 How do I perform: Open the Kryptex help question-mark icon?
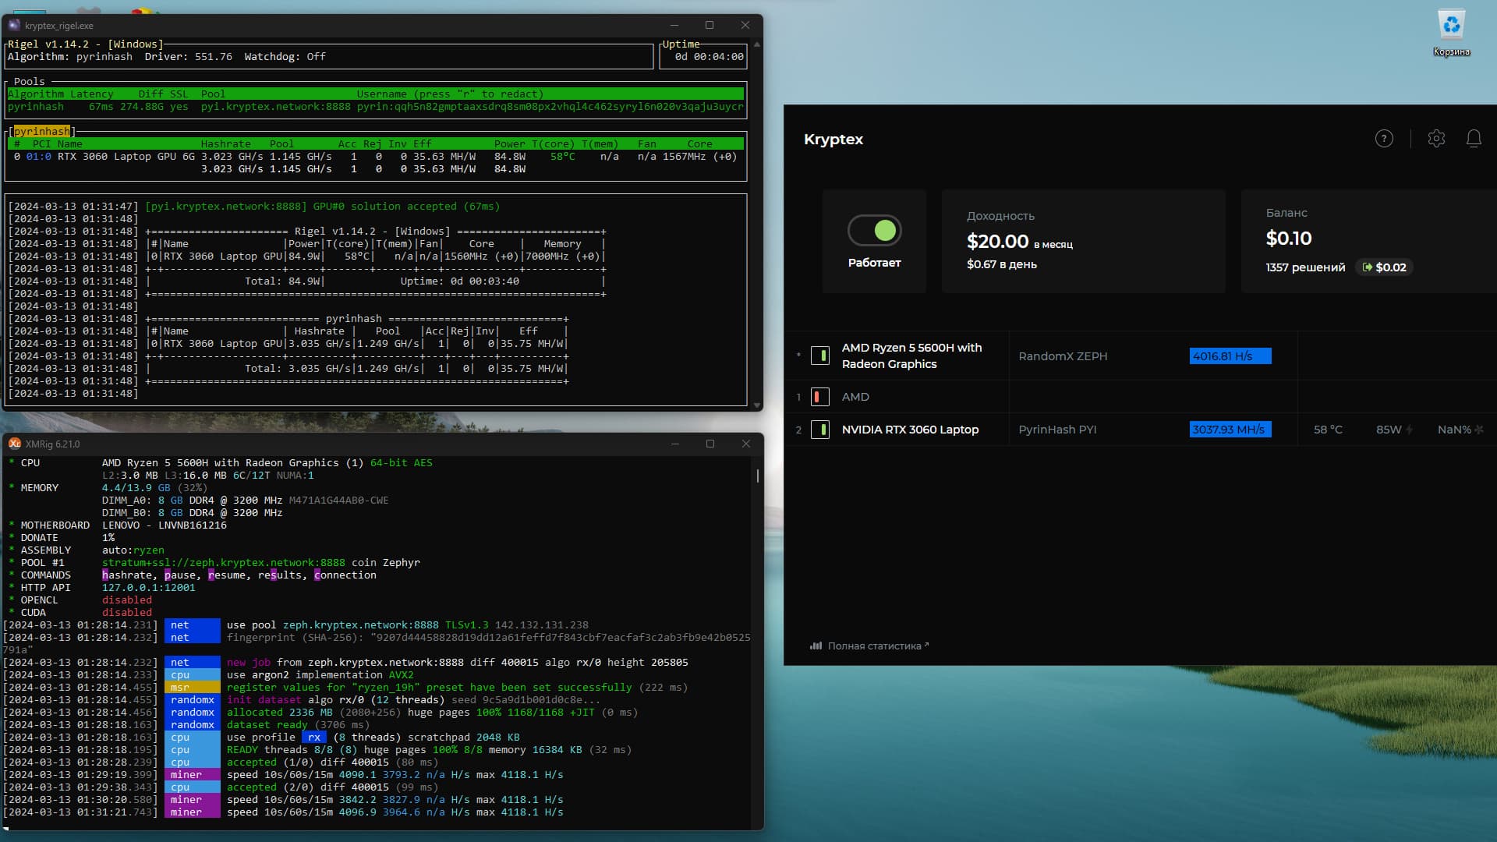pyautogui.click(x=1384, y=139)
